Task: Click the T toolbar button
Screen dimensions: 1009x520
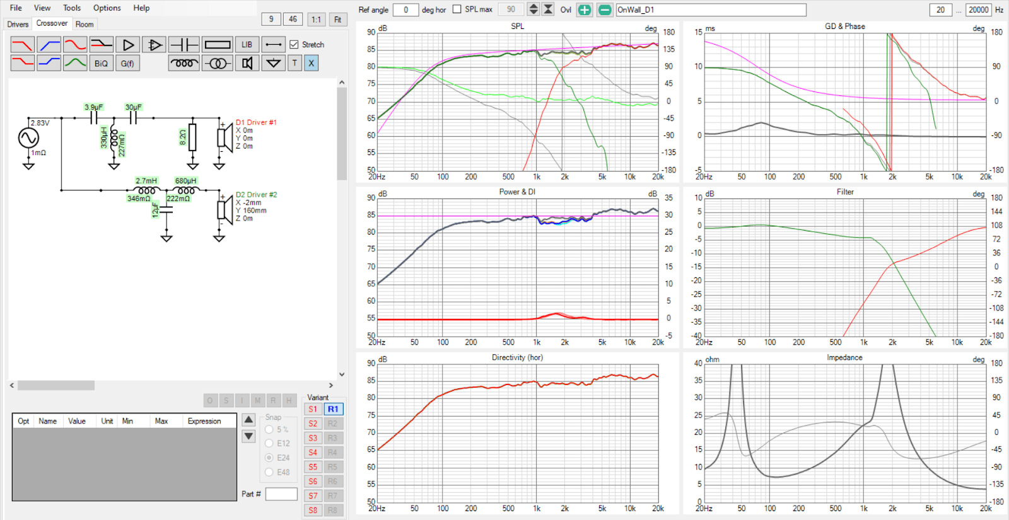Action: coord(295,63)
